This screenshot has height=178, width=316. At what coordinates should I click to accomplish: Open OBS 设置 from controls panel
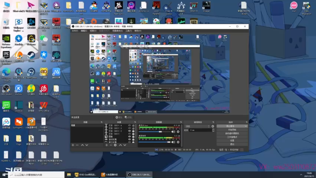click(x=232, y=141)
